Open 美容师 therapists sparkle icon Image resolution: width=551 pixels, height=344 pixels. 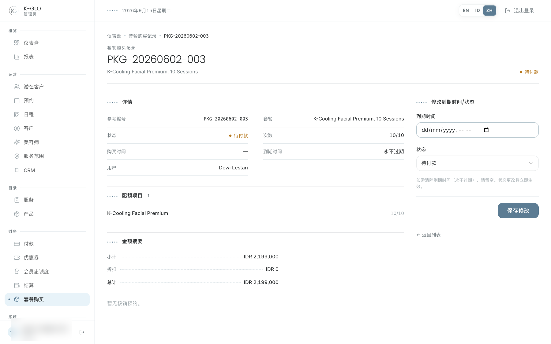click(x=17, y=142)
